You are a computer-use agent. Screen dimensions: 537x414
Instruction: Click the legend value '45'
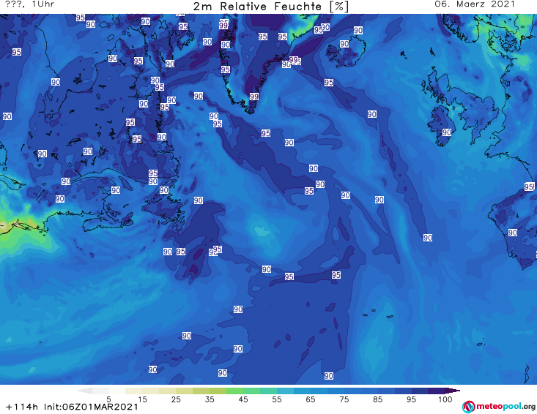click(243, 399)
